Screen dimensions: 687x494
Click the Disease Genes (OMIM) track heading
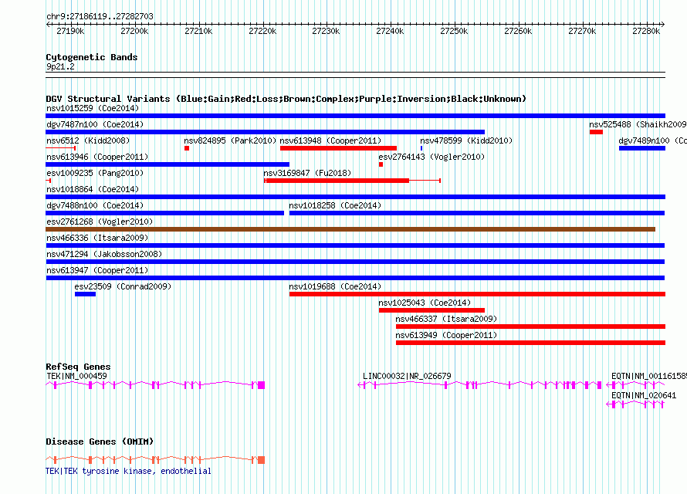(x=100, y=442)
